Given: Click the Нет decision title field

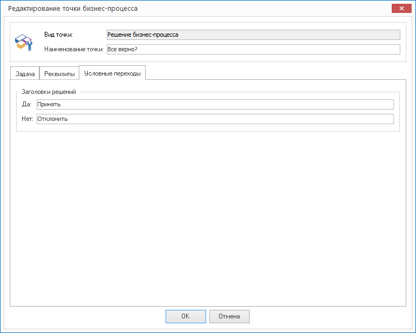Looking at the screenshot, I should [215, 119].
